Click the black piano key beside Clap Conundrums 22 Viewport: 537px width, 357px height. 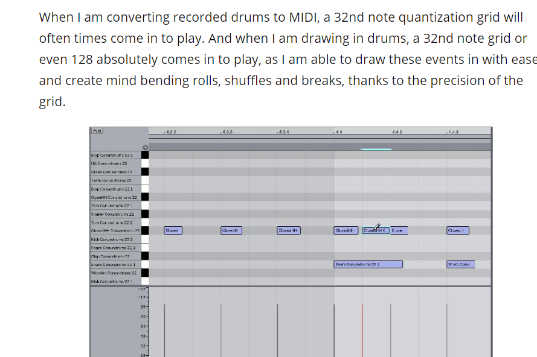click(x=145, y=256)
